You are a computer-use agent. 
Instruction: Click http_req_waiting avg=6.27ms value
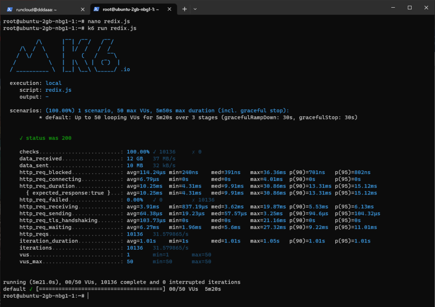click(x=143, y=228)
